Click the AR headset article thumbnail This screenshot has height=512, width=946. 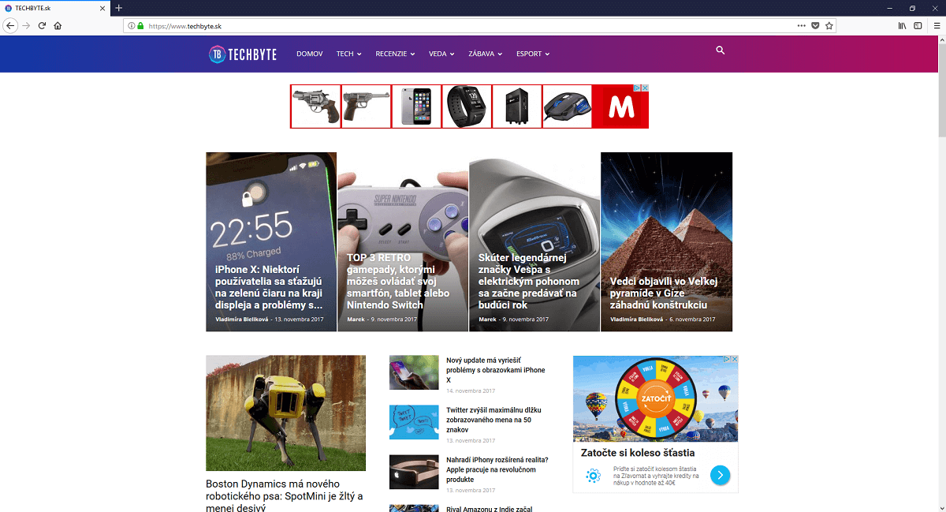414,472
